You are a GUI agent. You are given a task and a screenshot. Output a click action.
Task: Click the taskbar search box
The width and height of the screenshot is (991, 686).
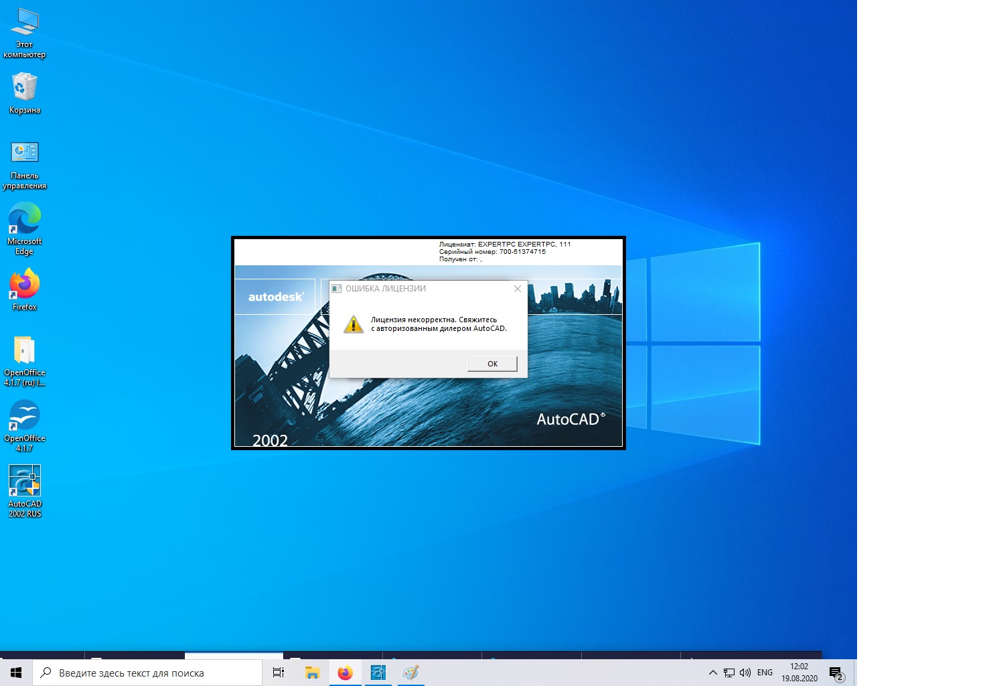click(147, 673)
